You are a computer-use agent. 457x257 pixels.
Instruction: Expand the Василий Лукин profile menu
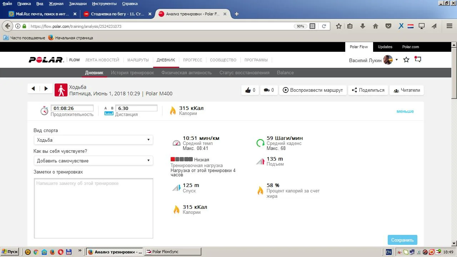pyautogui.click(x=396, y=60)
